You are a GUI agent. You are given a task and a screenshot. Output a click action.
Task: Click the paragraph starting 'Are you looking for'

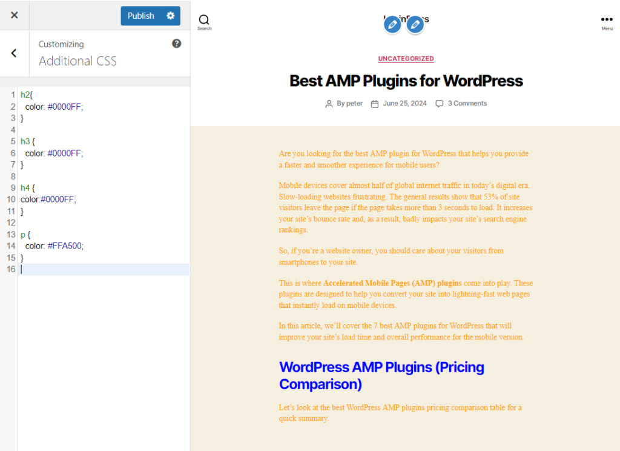coord(404,159)
